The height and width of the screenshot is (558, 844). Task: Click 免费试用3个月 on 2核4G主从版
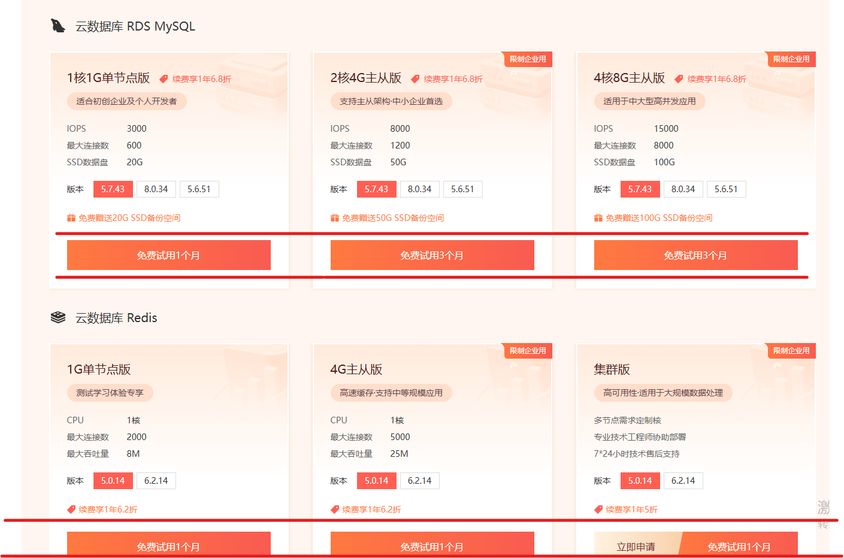tap(432, 255)
